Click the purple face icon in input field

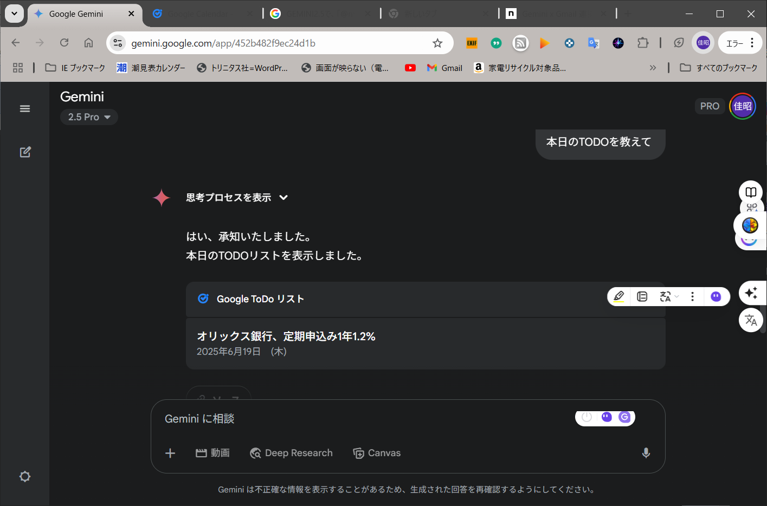(x=607, y=417)
